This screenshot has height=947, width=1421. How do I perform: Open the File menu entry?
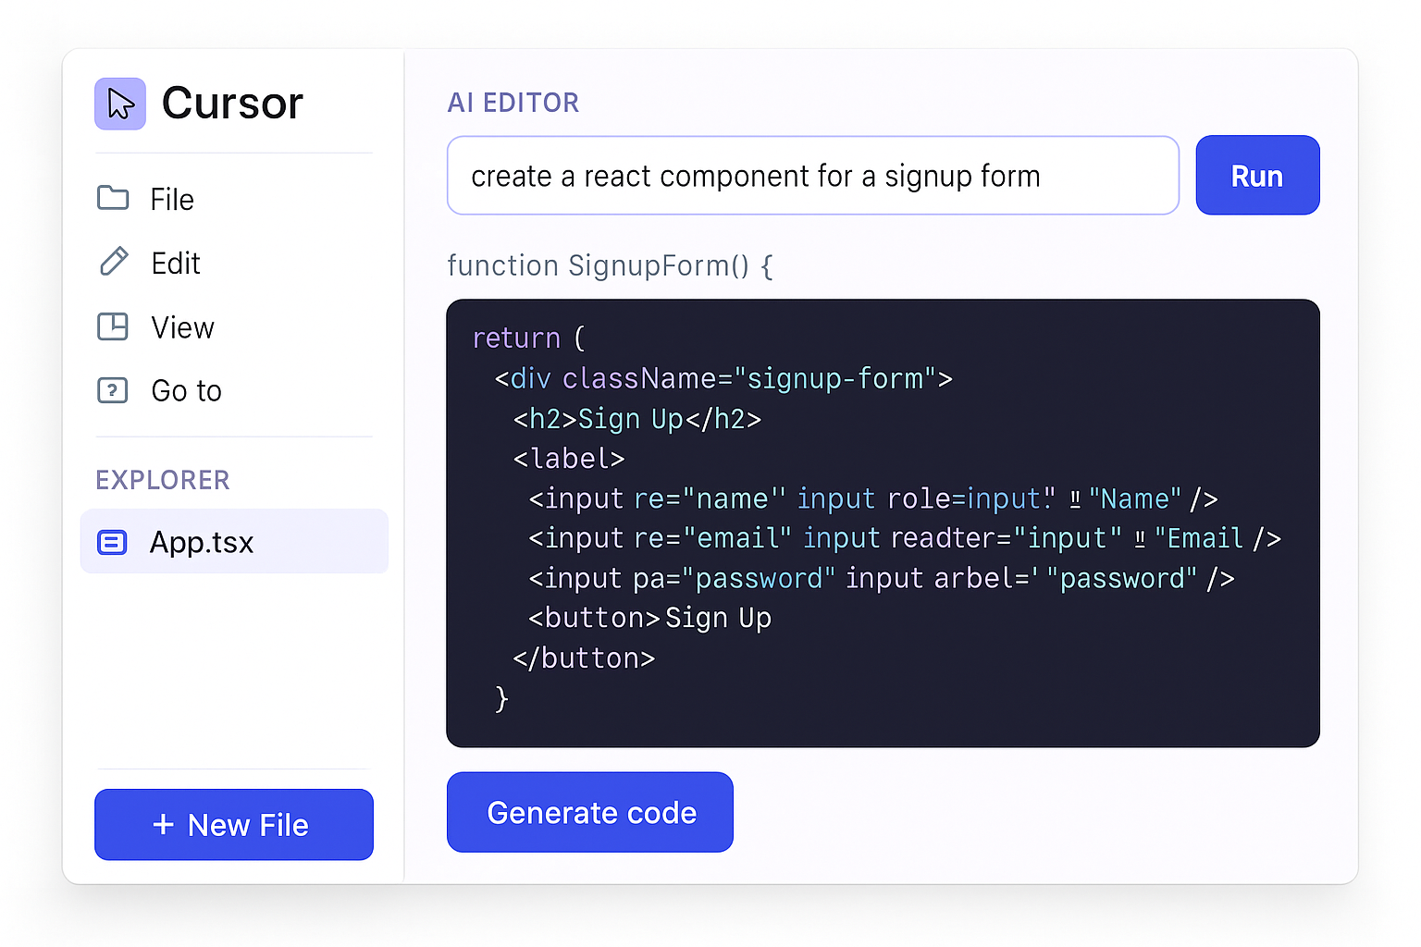click(x=170, y=198)
